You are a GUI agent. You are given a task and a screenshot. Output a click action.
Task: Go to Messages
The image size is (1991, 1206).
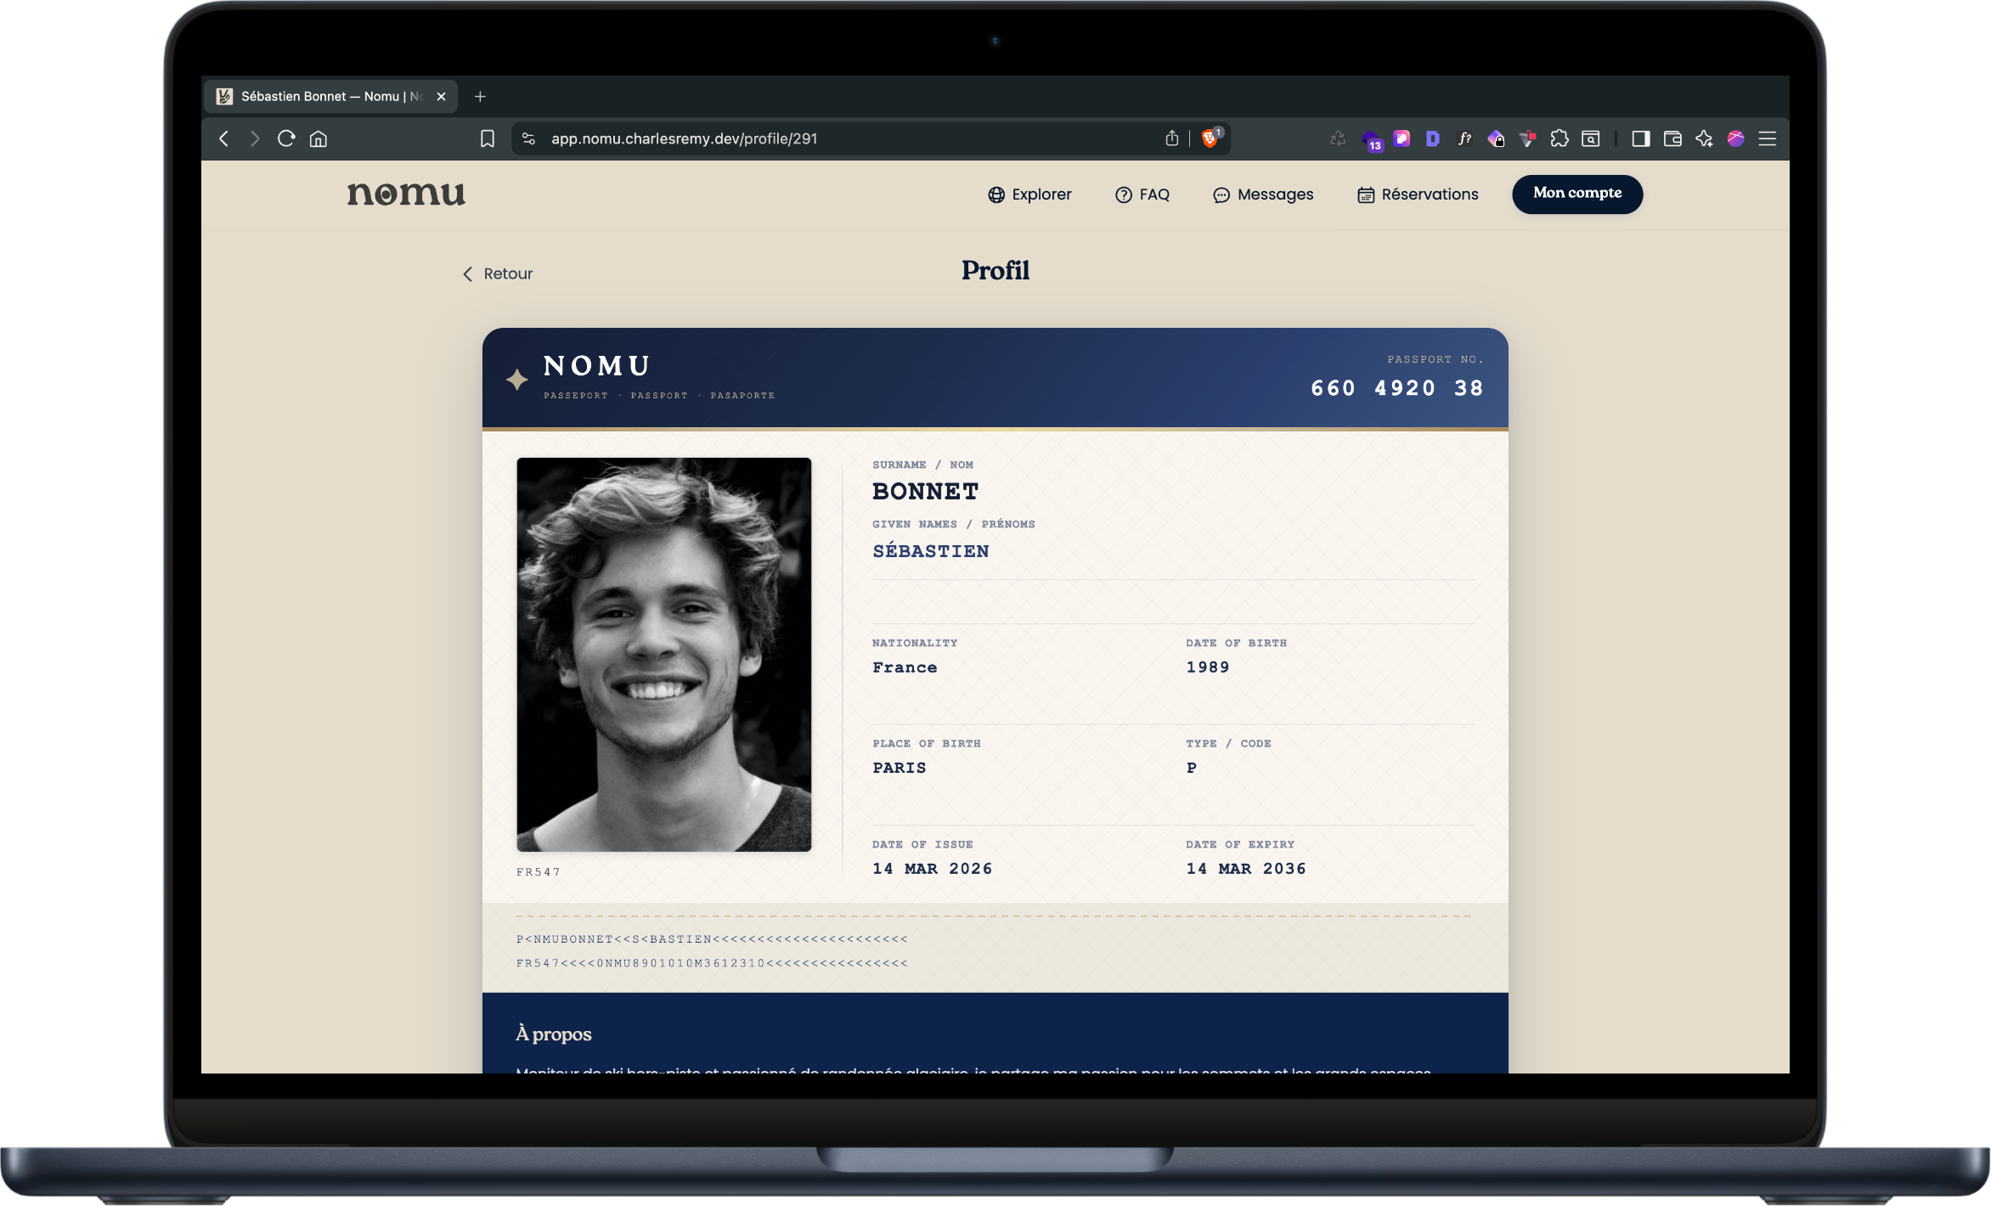point(1263,194)
